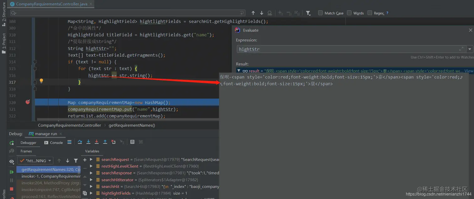The image size is (474, 199).
Task: Click the Resume Program green arrow
Action: 12,172
